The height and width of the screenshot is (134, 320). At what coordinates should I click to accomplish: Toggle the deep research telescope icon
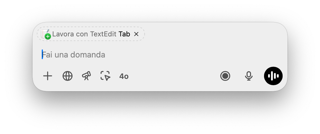click(86, 76)
